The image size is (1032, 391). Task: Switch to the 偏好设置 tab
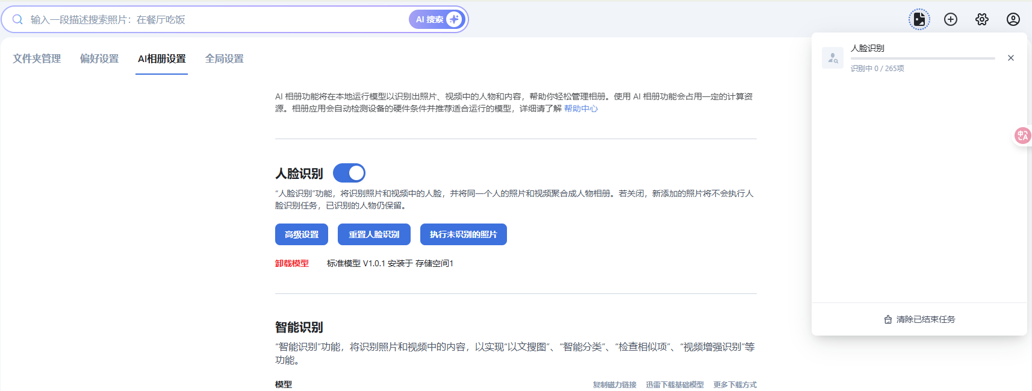point(99,58)
